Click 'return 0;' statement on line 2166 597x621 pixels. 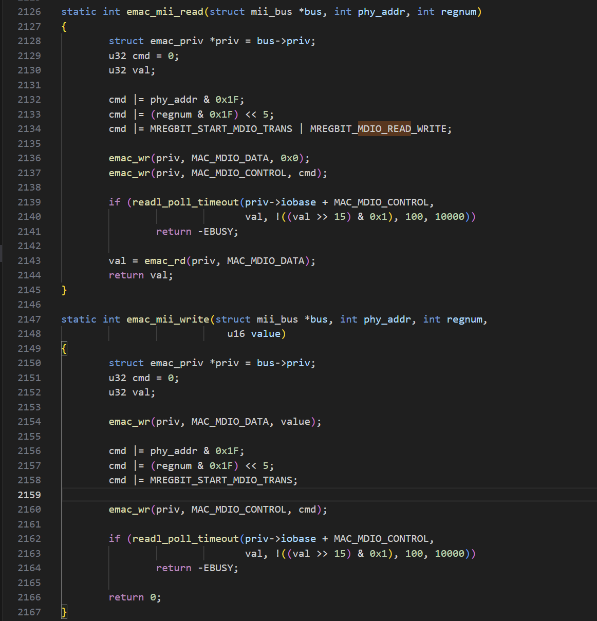(x=135, y=597)
